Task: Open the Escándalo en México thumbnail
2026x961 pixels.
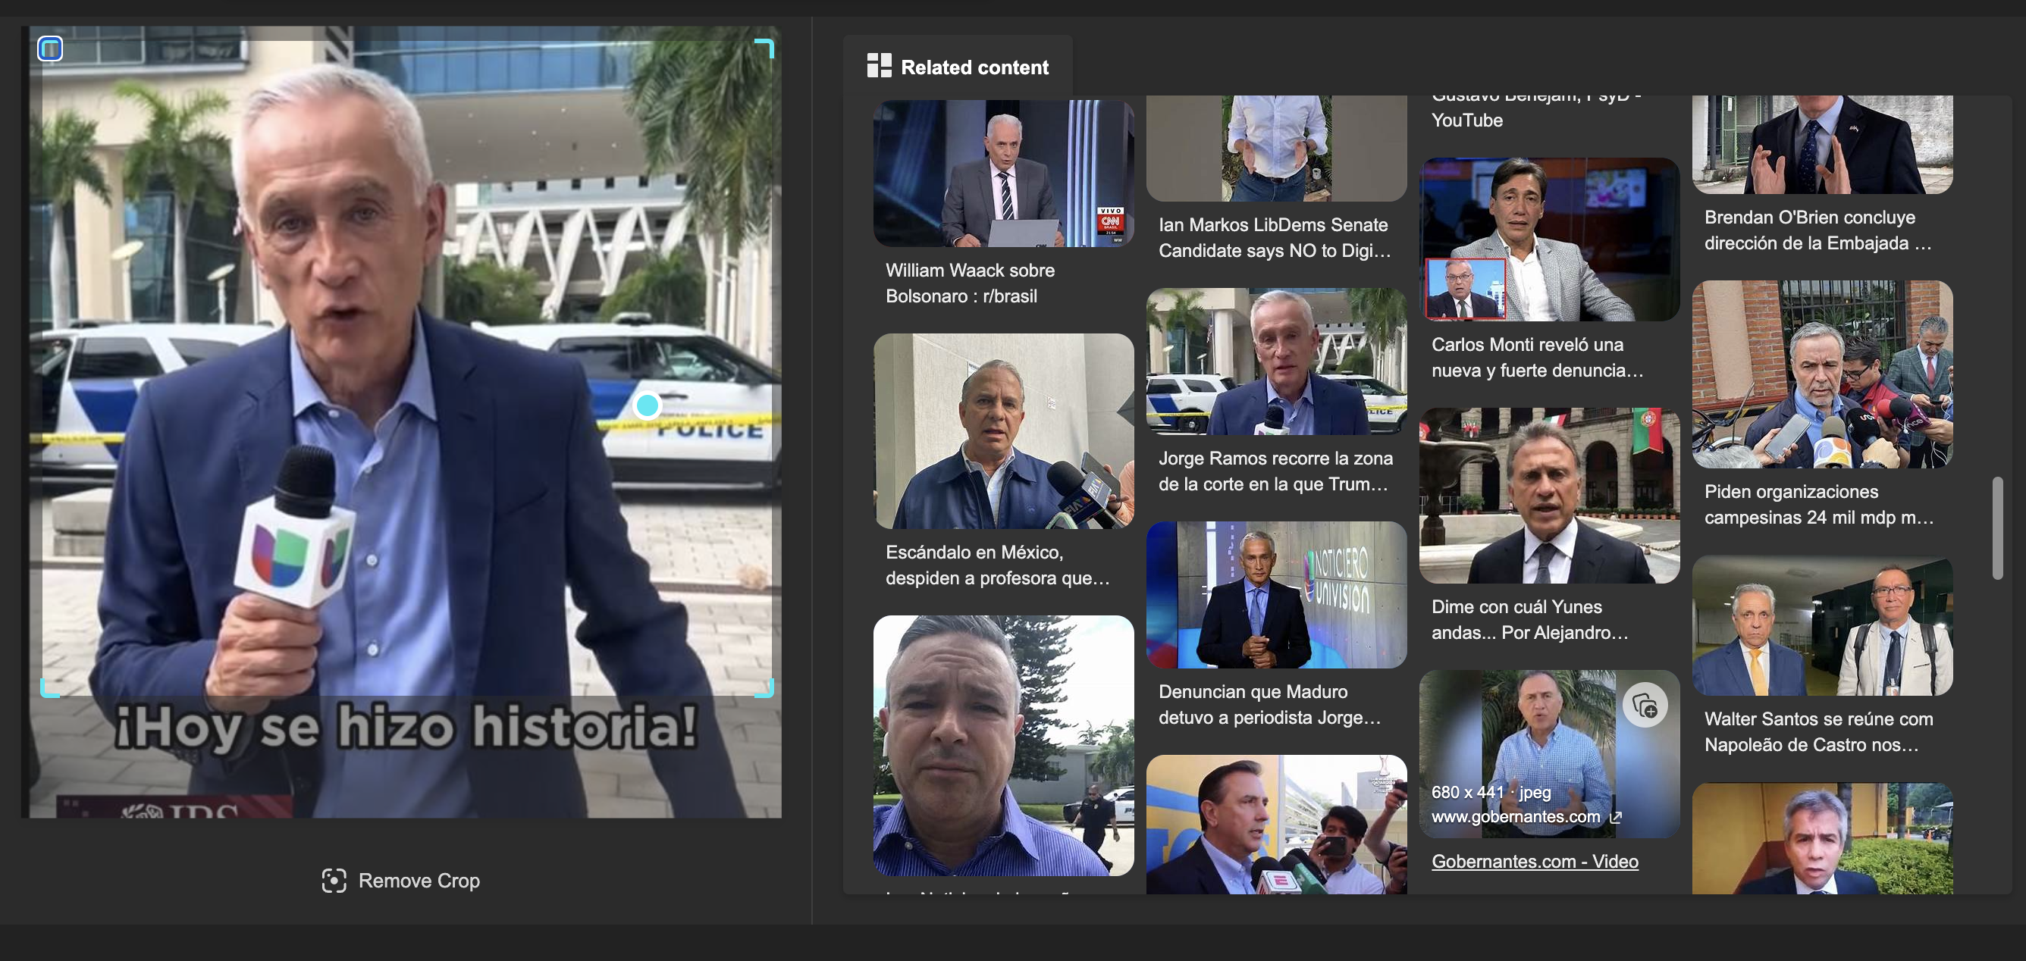Action: 1003,431
